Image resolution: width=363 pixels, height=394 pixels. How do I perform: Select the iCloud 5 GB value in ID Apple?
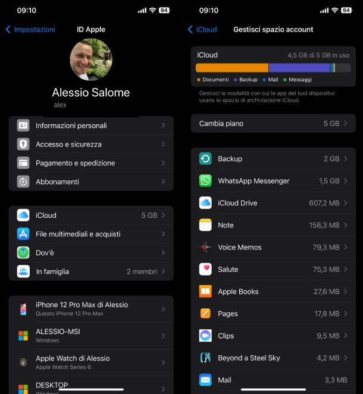click(149, 215)
